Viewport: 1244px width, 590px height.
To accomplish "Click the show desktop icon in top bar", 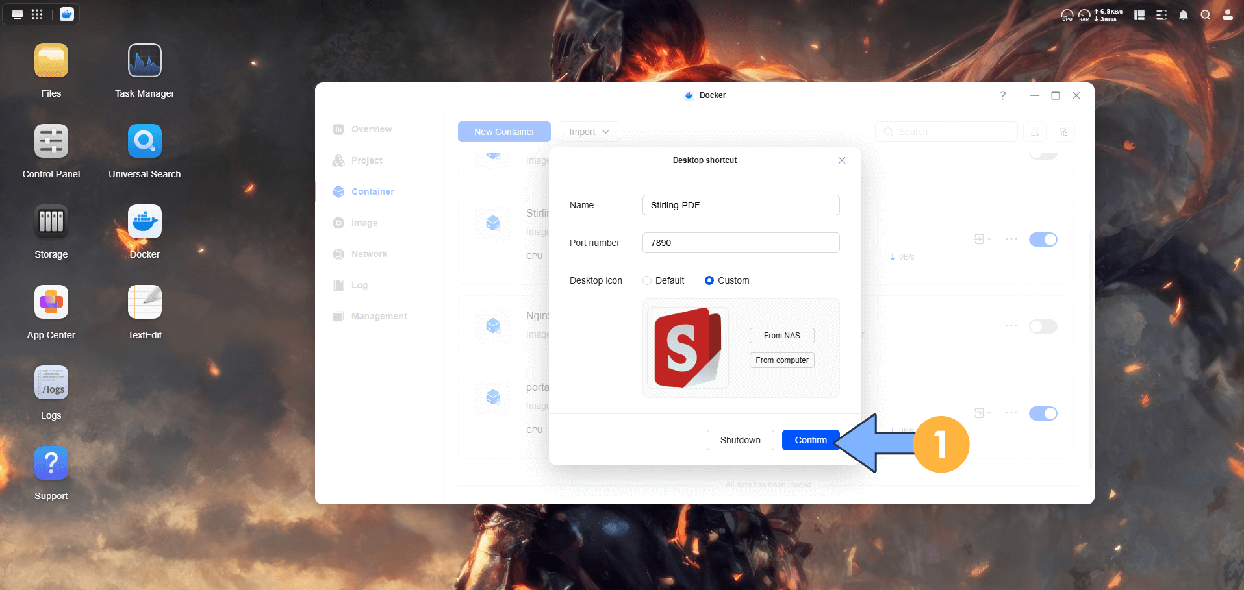I will pos(18,14).
